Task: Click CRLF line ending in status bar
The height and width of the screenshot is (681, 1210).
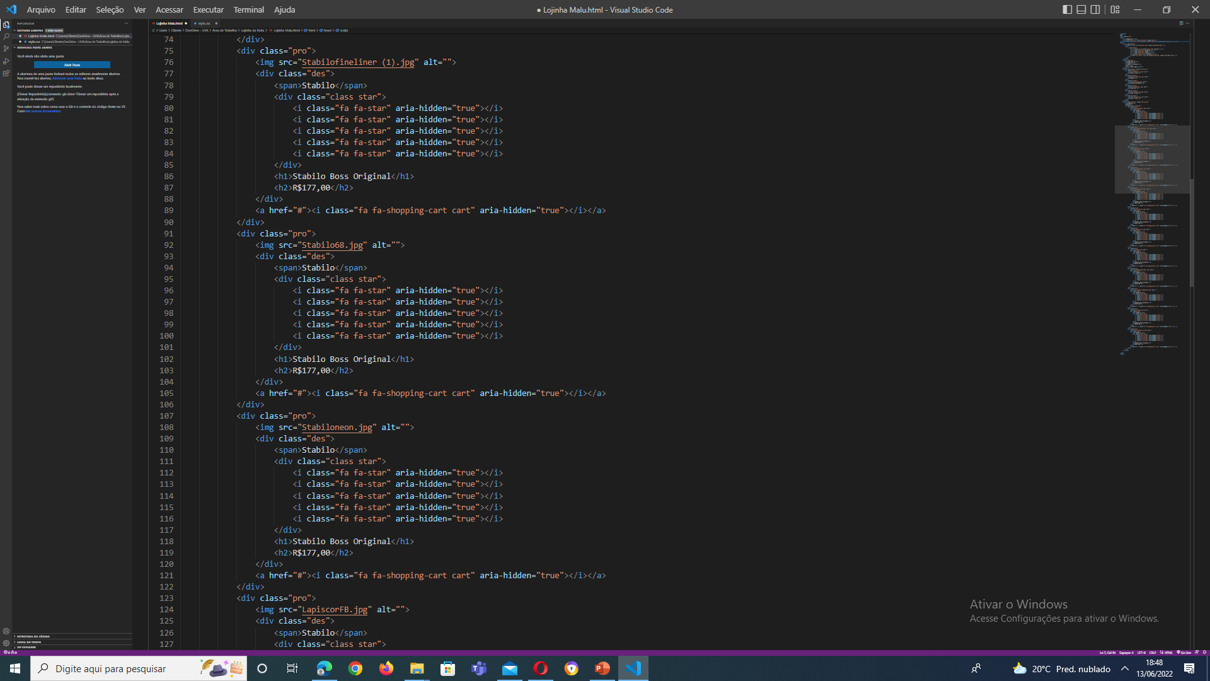Action: pyautogui.click(x=1153, y=653)
